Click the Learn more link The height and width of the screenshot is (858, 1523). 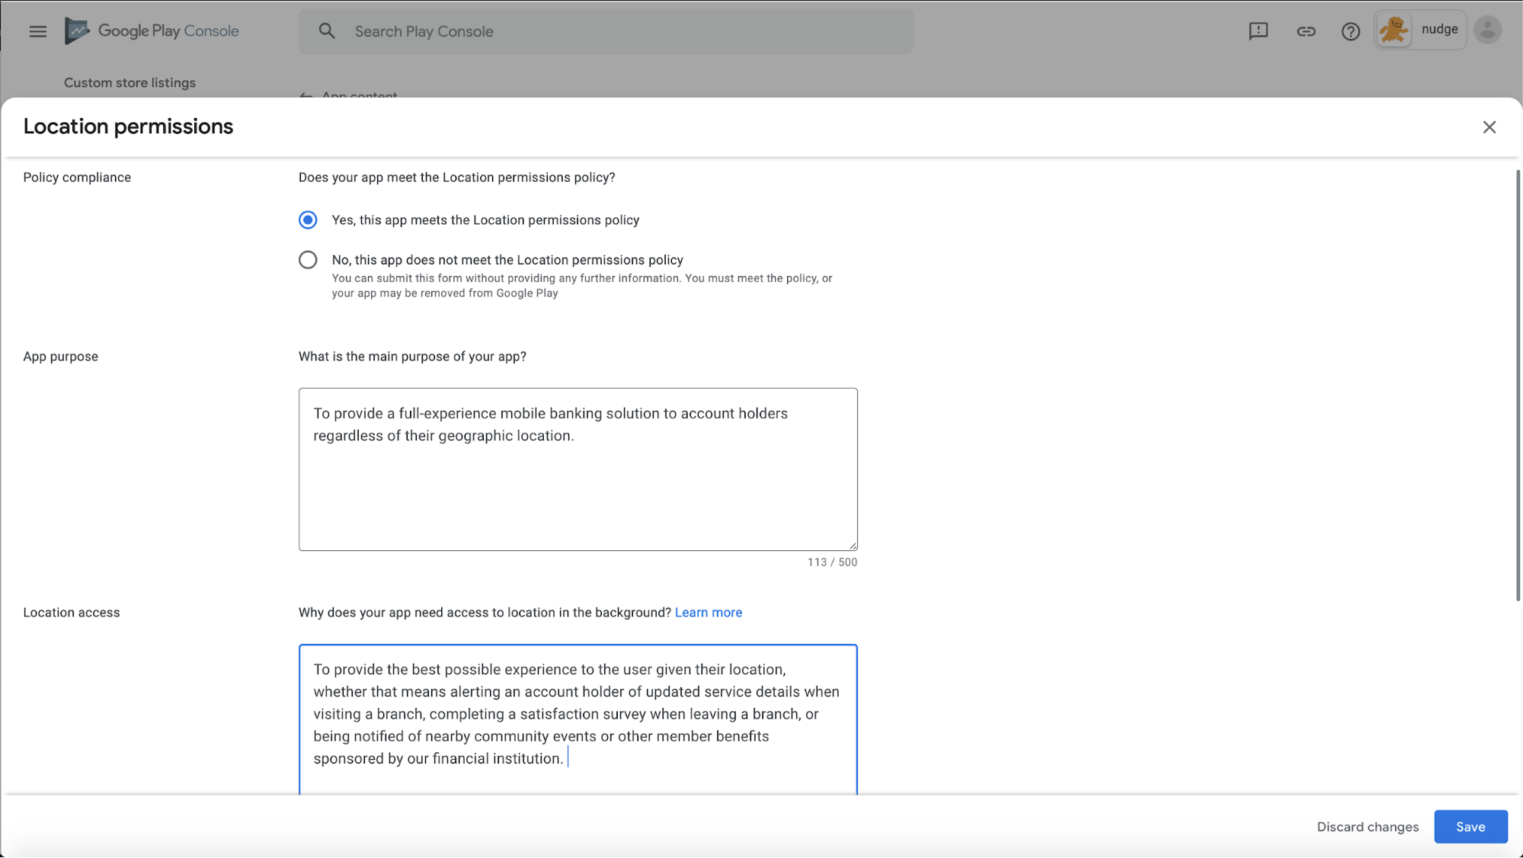point(708,613)
